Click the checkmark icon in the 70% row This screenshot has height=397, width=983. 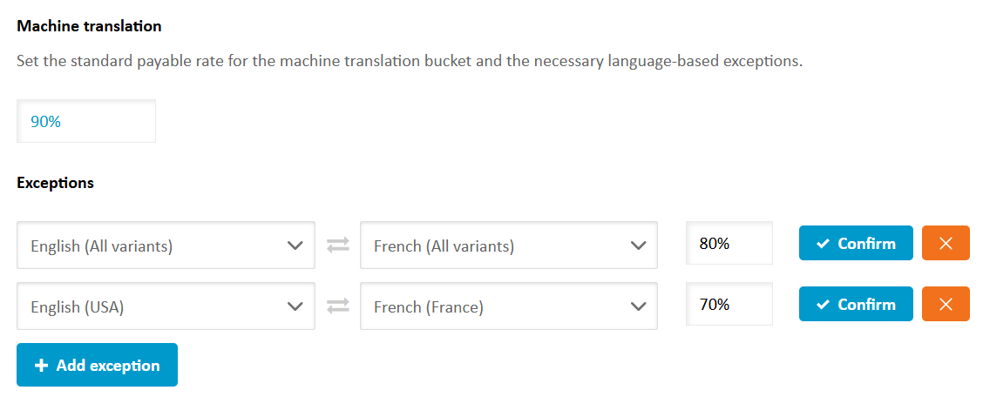[x=823, y=305]
